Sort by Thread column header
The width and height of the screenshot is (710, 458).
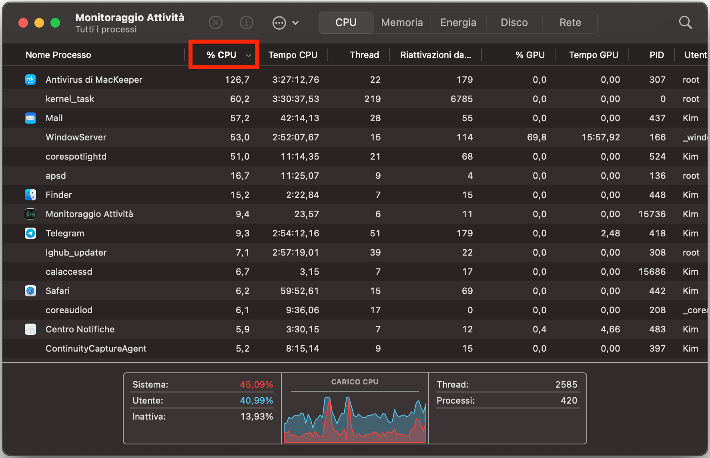(x=364, y=55)
